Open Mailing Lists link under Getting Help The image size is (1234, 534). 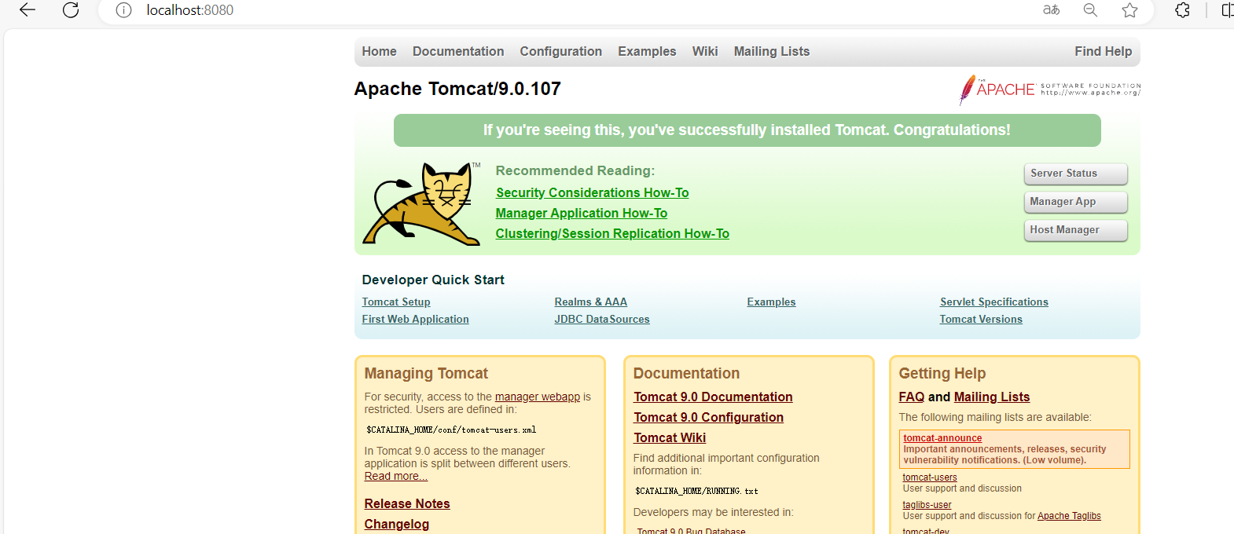pos(991,397)
